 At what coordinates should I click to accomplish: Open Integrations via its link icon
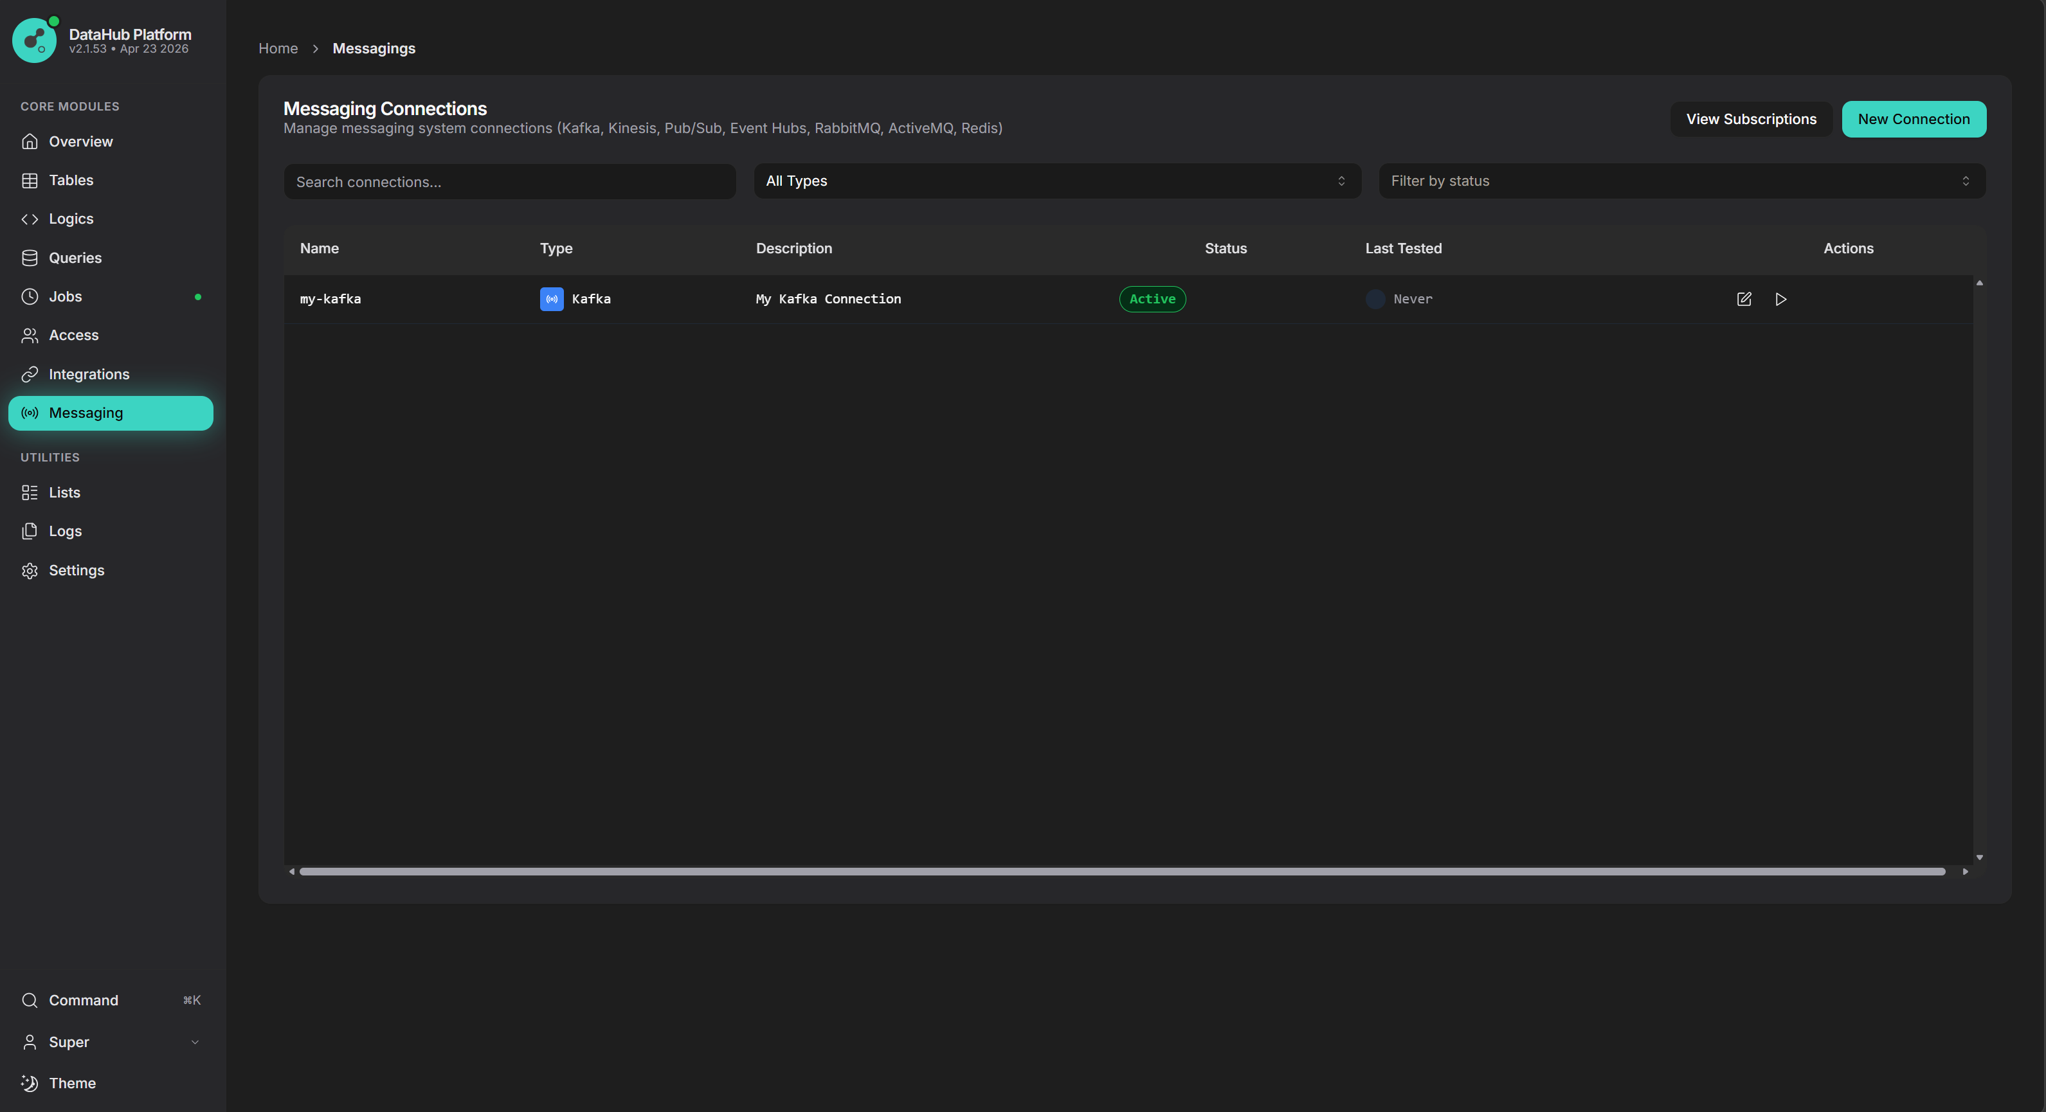30,374
